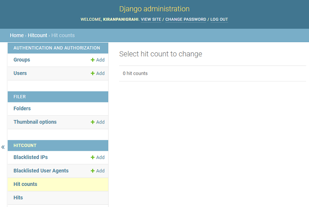This screenshot has height=207, width=309.
Task: Open Thumbnail options in Filer
Action: (x=35, y=122)
